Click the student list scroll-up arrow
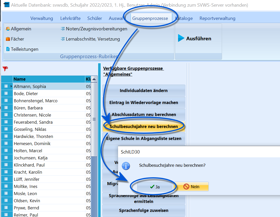The width and height of the screenshot is (280, 217). tap(94, 79)
